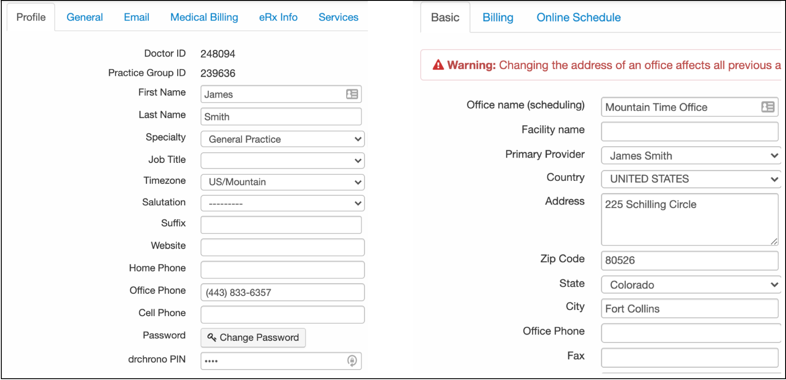
Task: Click the Address text area
Action: [690, 219]
